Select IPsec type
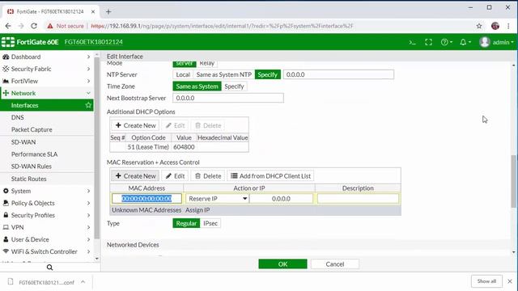The height and width of the screenshot is (291, 518). 210,223
